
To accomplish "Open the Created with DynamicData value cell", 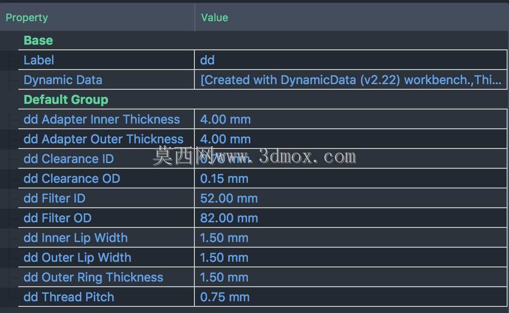I will 351,80.
